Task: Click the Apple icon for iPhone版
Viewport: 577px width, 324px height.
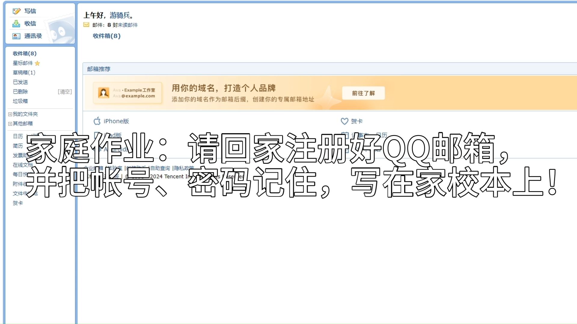Action: [97, 121]
